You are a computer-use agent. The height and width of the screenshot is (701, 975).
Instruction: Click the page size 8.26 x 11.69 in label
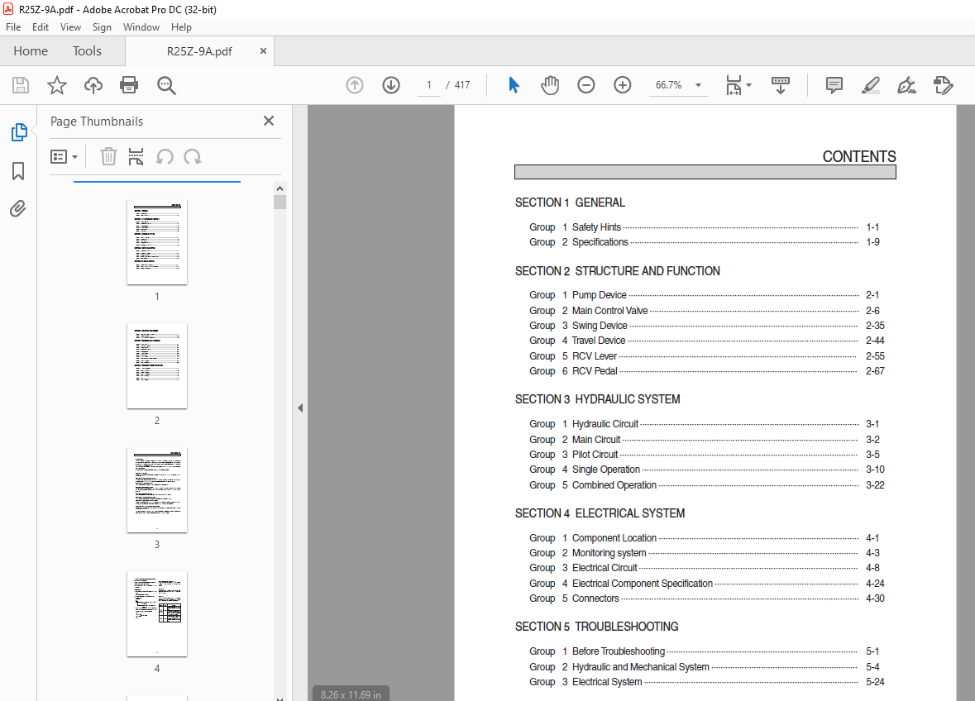(x=351, y=694)
